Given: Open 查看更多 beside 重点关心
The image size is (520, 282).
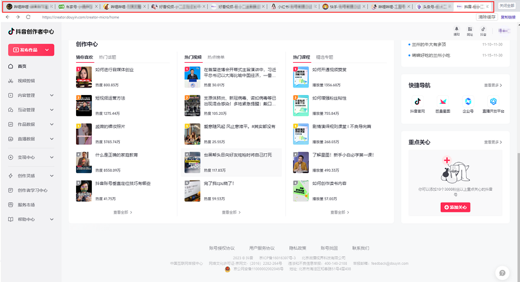Looking at the screenshot, I should 493,142.
